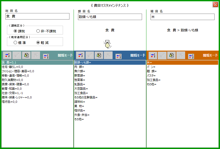
Task: Select ファッション・理容・美容=0,0 list row
Action: [x=37, y=71]
